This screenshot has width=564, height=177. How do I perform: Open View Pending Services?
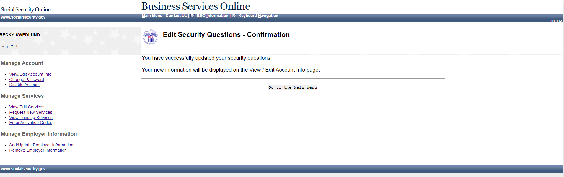coord(31,118)
